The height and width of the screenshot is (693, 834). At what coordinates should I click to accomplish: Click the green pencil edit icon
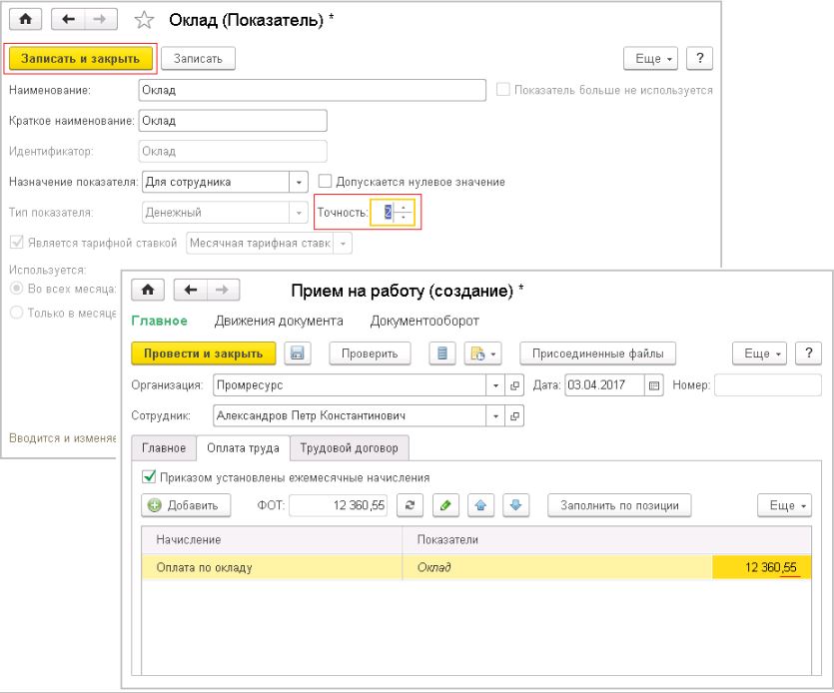(x=444, y=505)
